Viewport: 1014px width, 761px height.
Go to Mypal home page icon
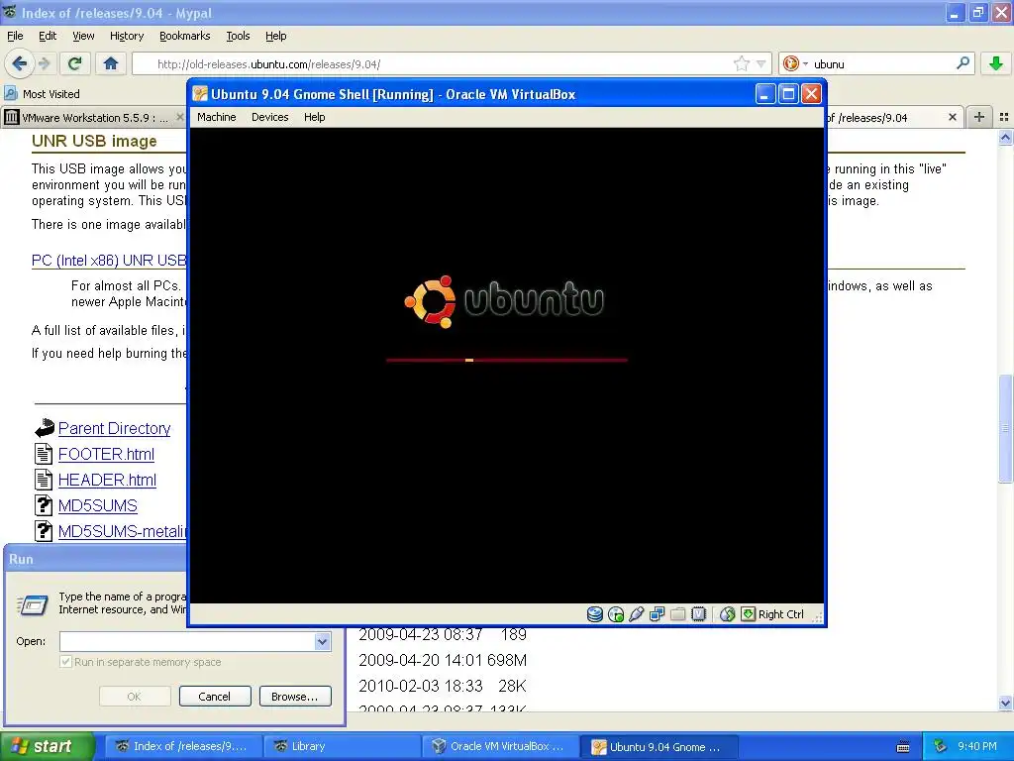tap(111, 63)
